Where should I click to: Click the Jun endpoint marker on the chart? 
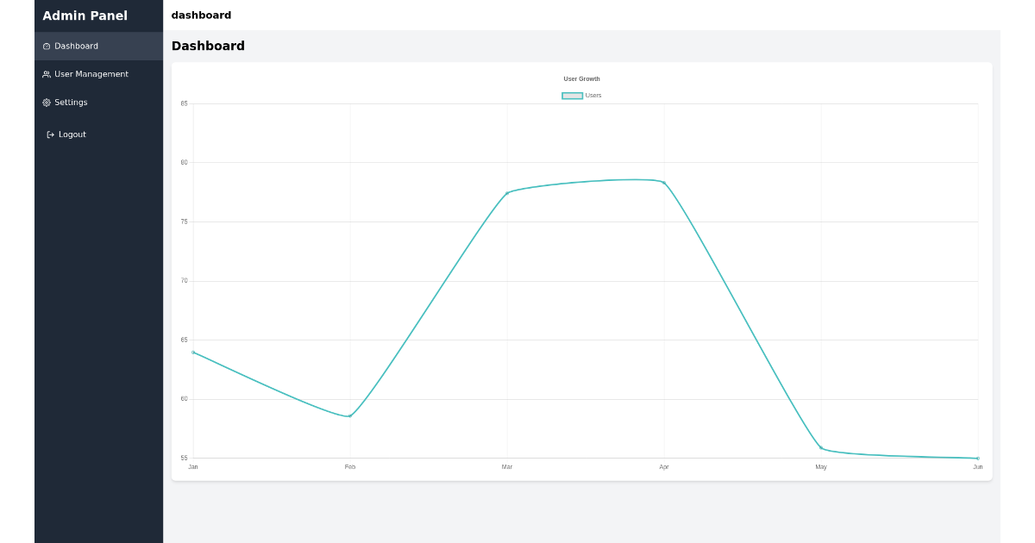(x=976, y=458)
